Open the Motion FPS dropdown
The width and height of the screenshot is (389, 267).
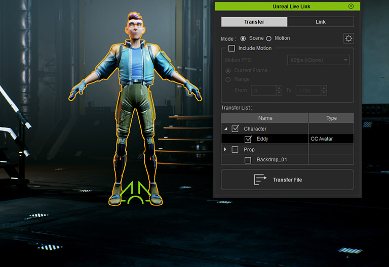(319, 60)
